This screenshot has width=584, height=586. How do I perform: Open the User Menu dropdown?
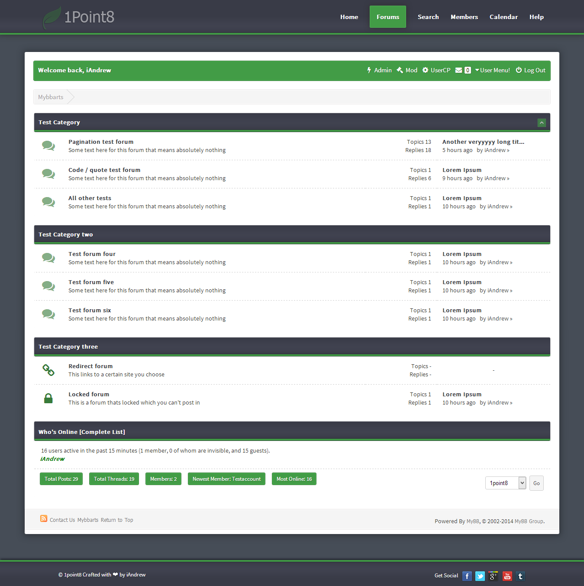tap(492, 70)
